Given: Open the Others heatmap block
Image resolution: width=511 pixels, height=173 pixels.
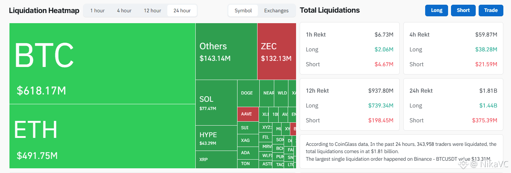Looking at the screenshot, I should click(226, 51).
